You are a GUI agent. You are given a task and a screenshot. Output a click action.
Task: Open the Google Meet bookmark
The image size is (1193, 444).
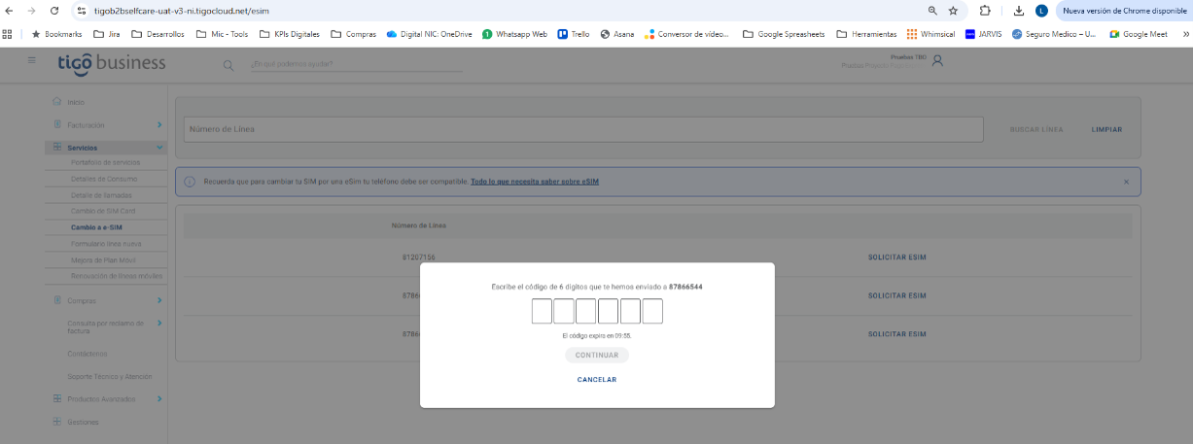point(1139,33)
